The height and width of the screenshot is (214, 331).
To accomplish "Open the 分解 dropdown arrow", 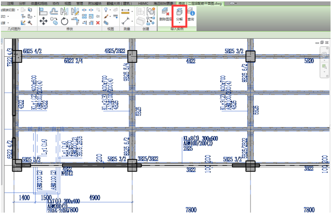I will (179, 23).
